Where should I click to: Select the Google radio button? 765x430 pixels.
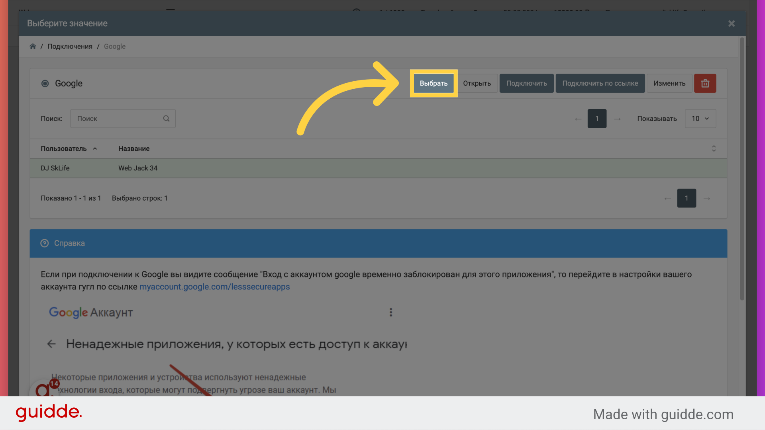click(45, 83)
